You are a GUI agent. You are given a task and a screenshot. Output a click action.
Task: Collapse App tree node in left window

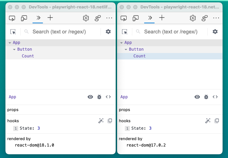10,43
